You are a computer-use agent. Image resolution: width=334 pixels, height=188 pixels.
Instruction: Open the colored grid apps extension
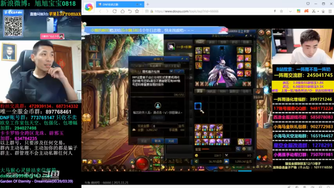[299, 11]
